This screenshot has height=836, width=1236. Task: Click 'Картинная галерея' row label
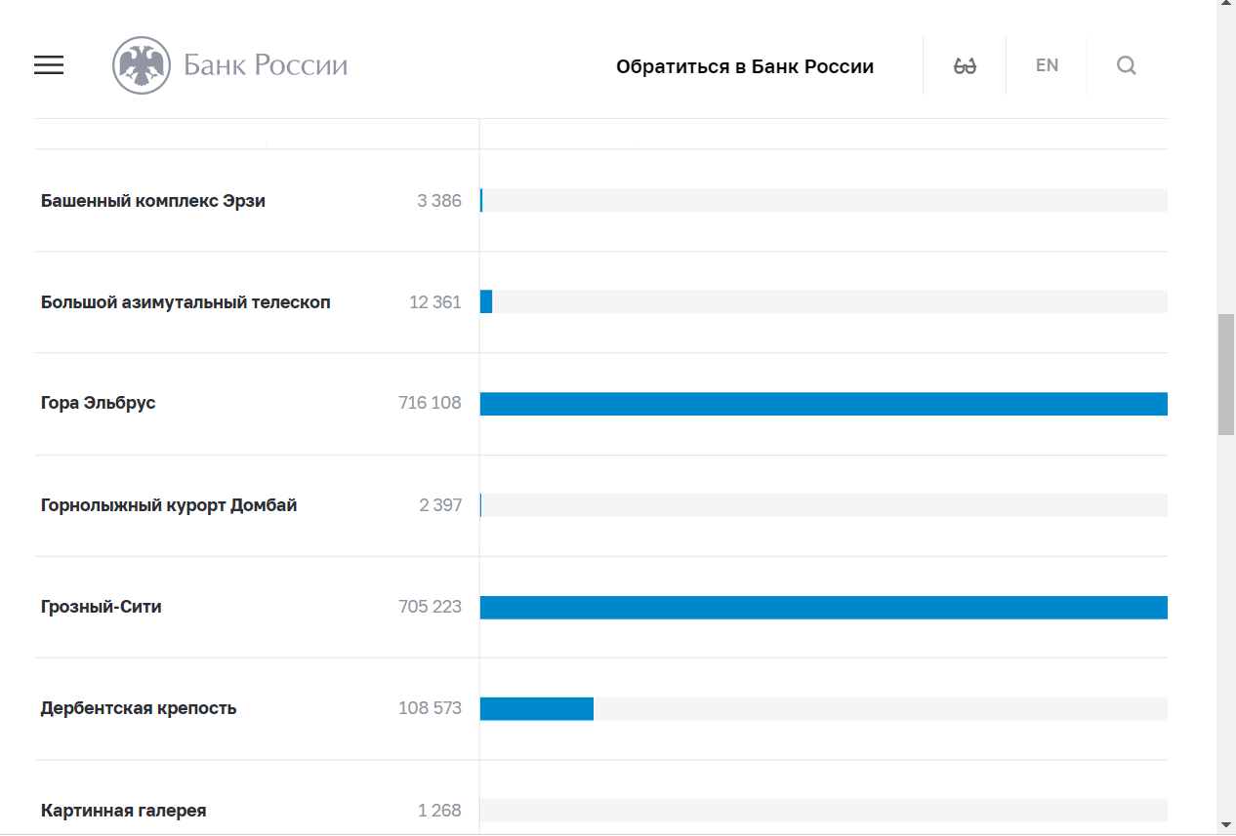pos(124,811)
